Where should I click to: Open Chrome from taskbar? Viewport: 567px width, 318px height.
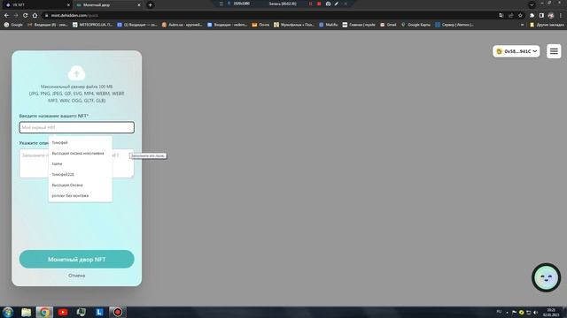44,312
